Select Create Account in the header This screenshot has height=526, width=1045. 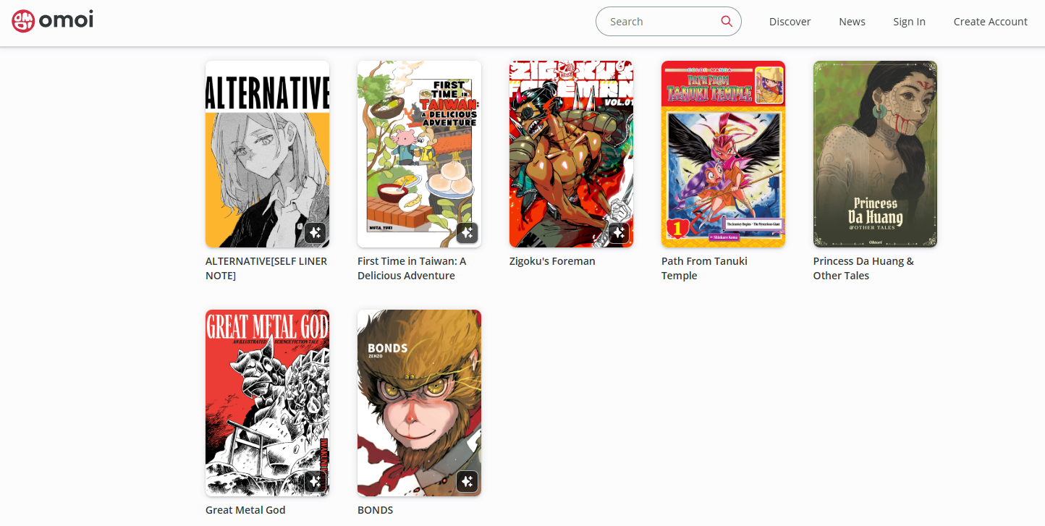[x=990, y=22]
